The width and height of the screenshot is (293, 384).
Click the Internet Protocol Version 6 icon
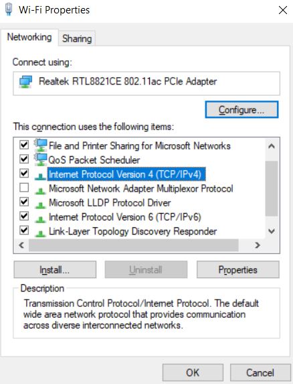coord(40,218)
